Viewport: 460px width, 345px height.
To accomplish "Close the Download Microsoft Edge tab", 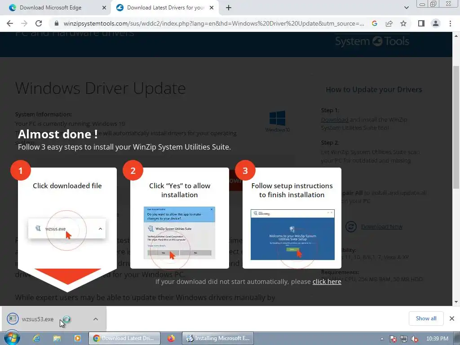I will click(104, 8).
